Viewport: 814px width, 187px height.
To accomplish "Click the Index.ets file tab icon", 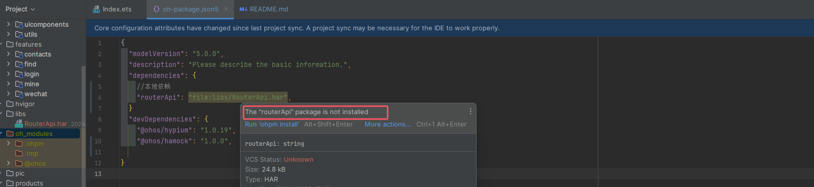I will coord(96,9).
